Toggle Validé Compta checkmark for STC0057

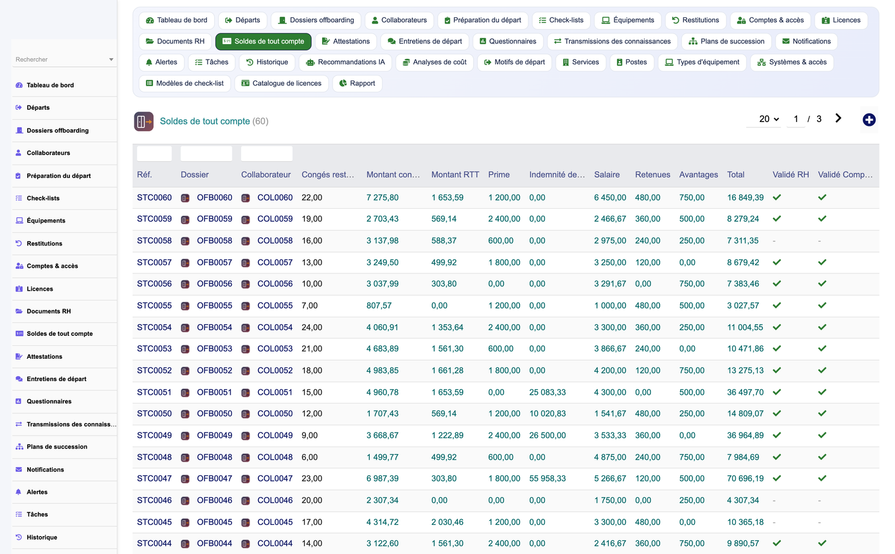tap(822, 262)
